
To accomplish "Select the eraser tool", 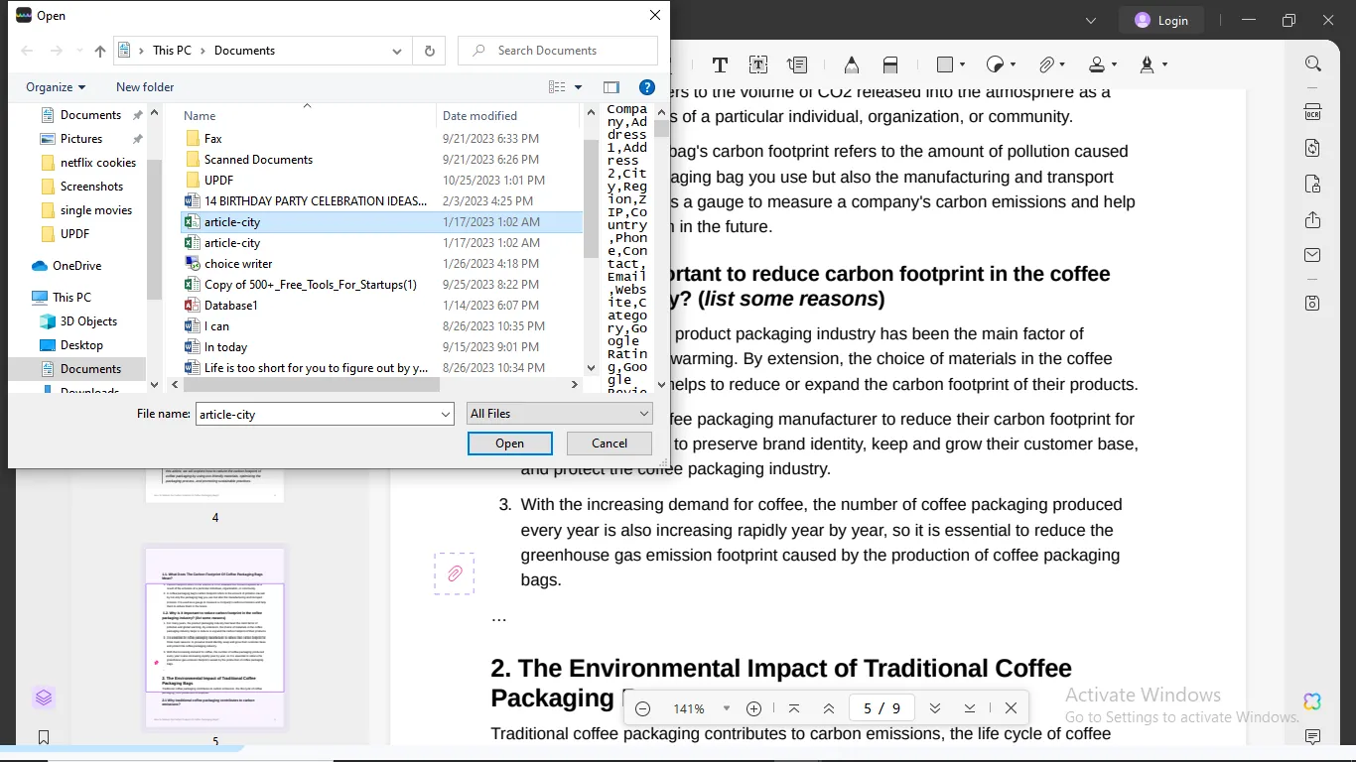I will point(890,64).
